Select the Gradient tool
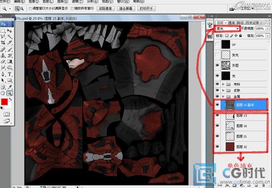 click(x=9, y=61)
